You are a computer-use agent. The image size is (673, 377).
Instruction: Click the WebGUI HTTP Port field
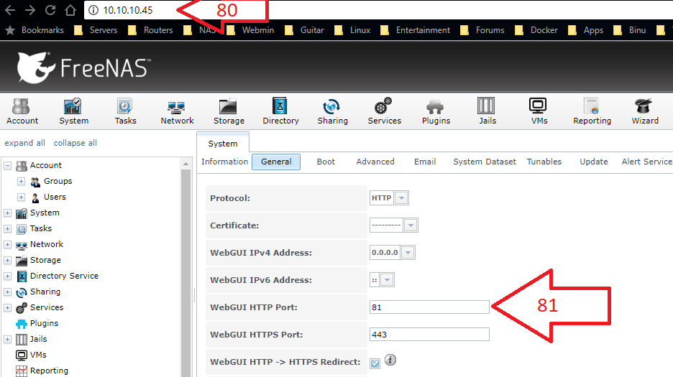[x=429, y=307]
